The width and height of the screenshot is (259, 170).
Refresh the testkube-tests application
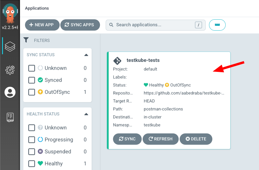point(161,139)
